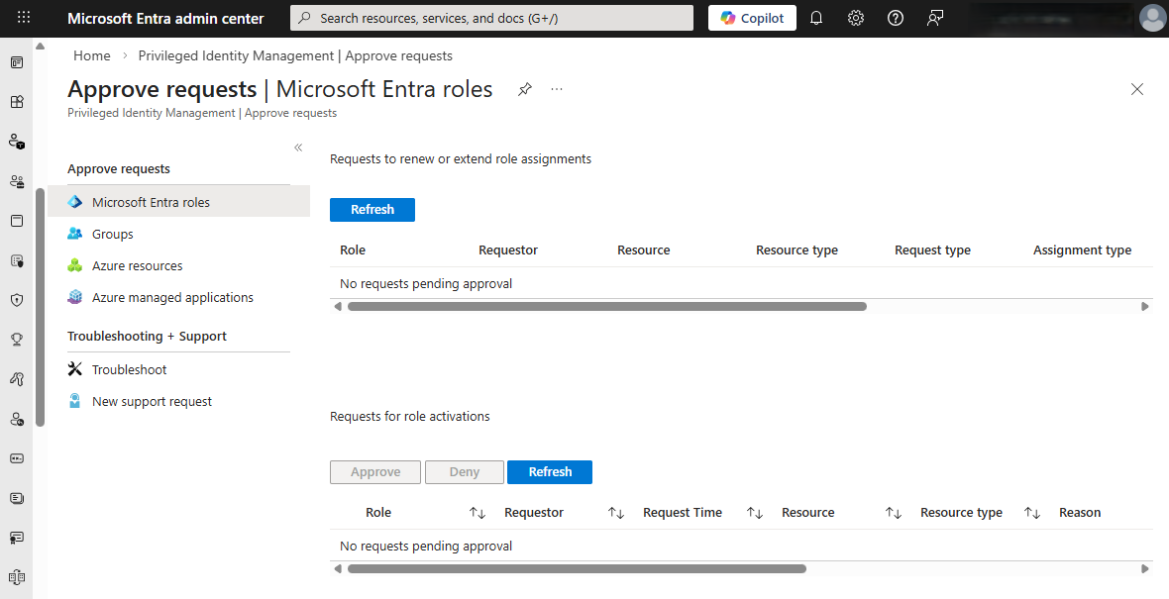Image resolution: width=1169 pixels, height=599 pixels.
Task: Click the feedback icon in header
Action: [x=935, y=18]
